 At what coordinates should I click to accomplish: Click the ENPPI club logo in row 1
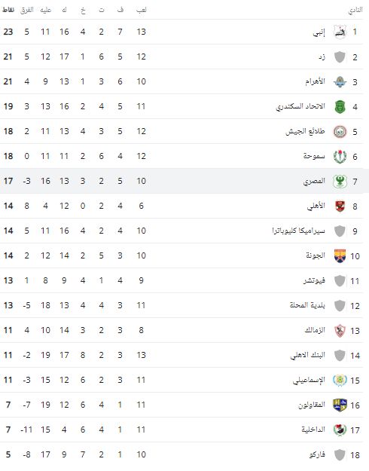[340, 32]
